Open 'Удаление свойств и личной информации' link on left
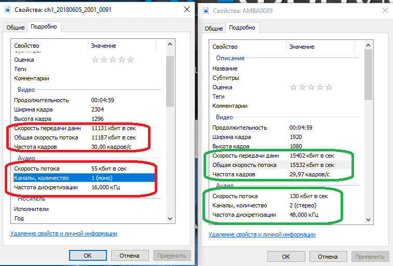 63,233
